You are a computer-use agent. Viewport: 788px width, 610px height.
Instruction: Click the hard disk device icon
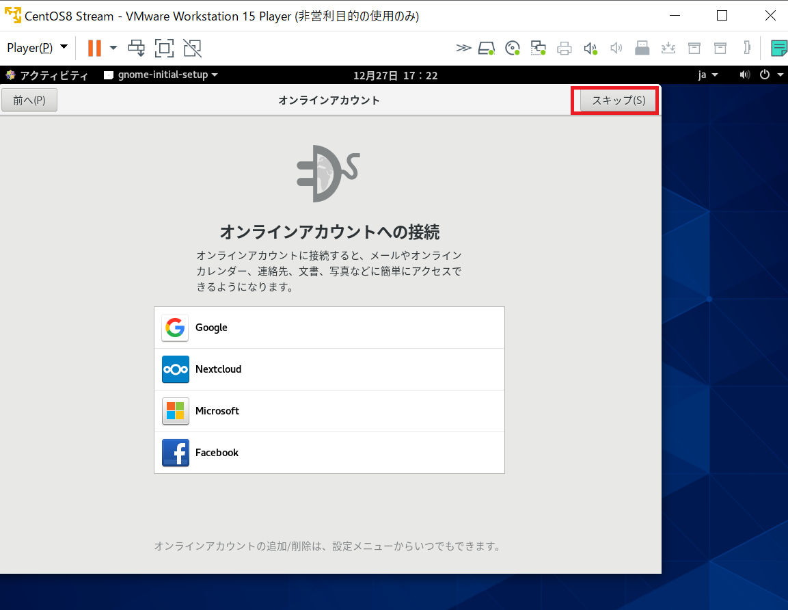487,49
